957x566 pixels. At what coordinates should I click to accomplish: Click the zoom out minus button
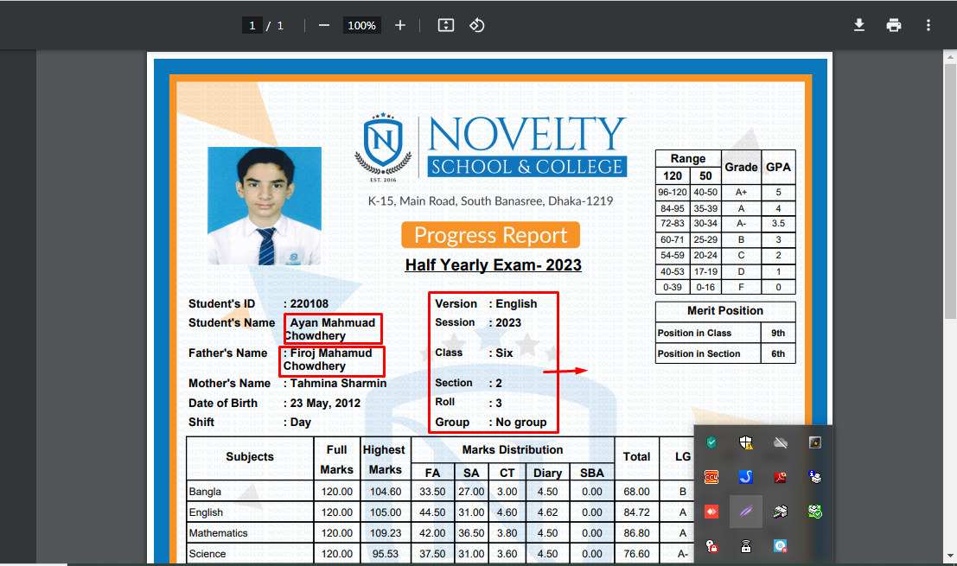click(x=324, y=25)
